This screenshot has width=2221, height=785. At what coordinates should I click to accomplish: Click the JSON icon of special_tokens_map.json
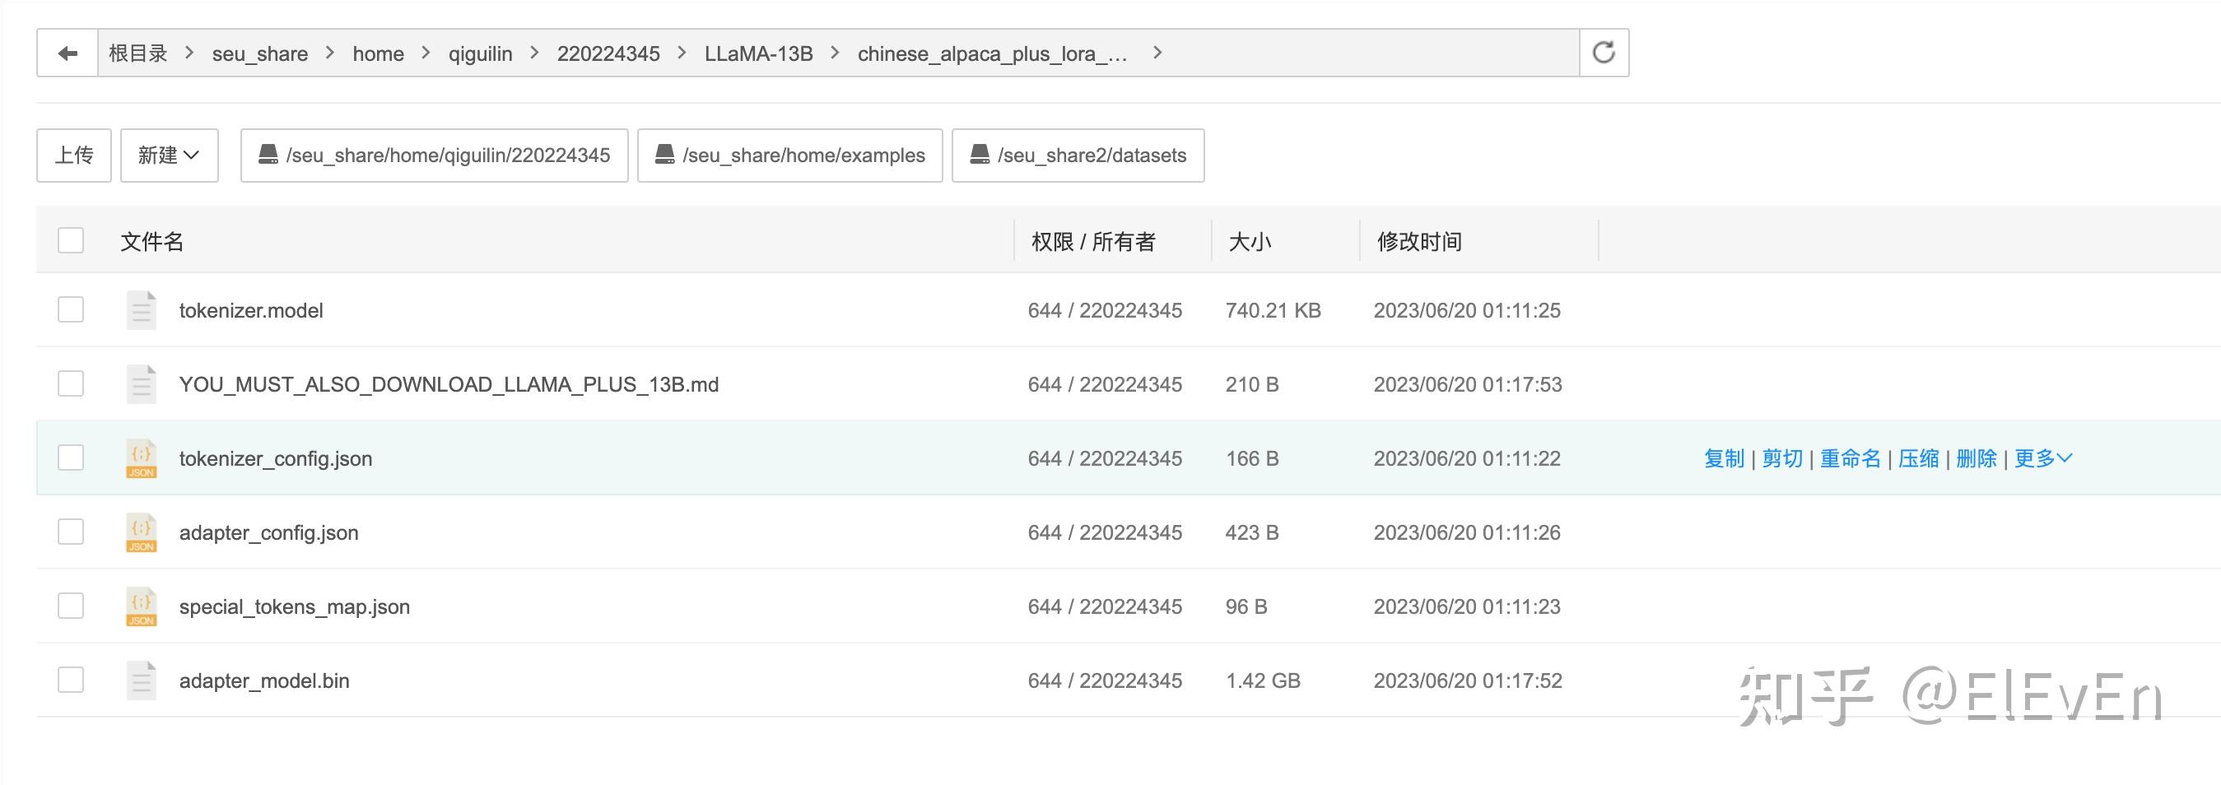pyautogui.click(x=141, y=606)
